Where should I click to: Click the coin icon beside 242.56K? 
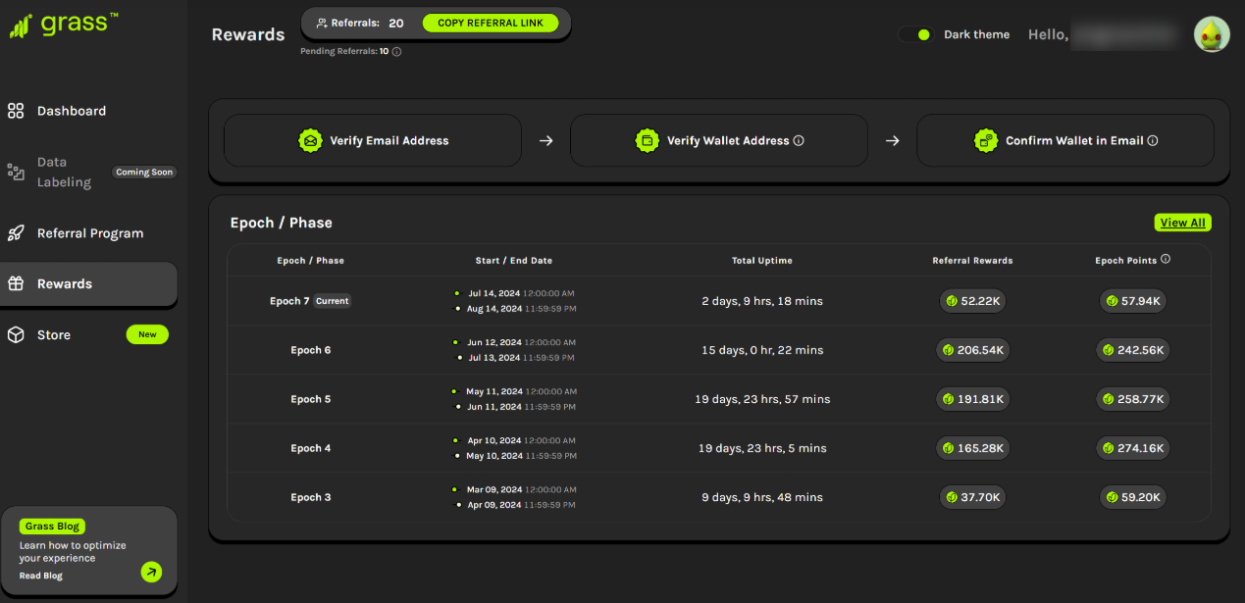pyautogui.click(x=1108, y=350)
